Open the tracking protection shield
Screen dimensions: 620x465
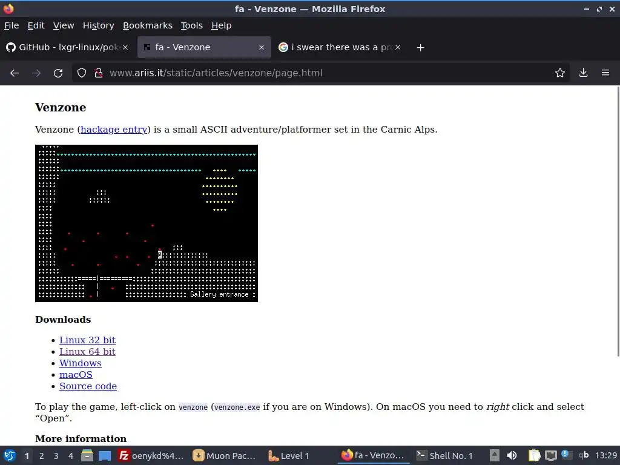coord(82,73)
